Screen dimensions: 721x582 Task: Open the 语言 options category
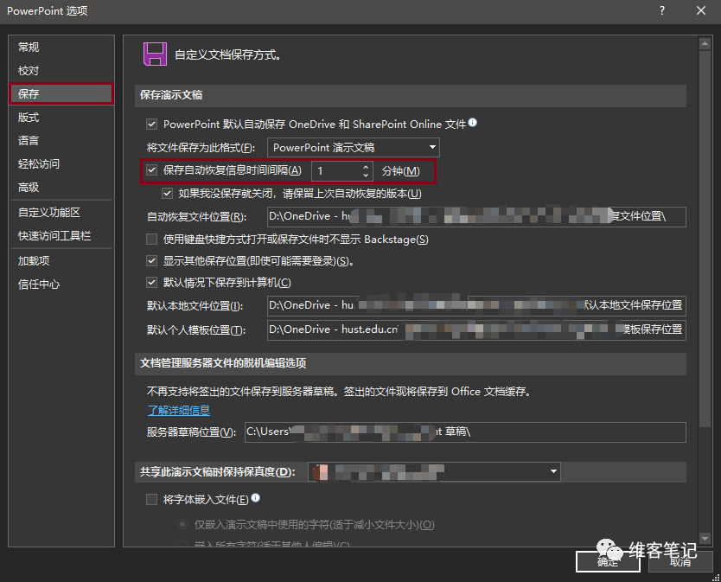point(29,140)
